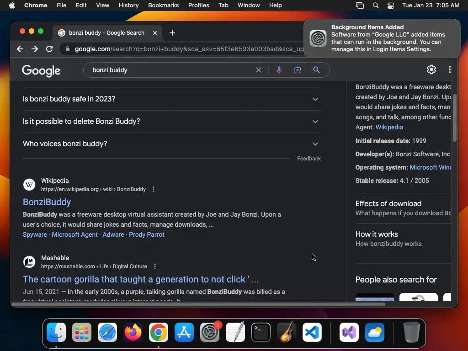Open Visual Studio from the Dock

pos(349,332)
